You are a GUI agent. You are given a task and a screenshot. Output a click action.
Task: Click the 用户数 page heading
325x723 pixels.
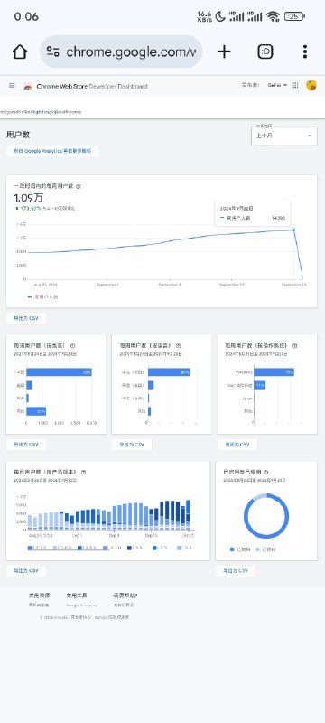click(18, 135)
